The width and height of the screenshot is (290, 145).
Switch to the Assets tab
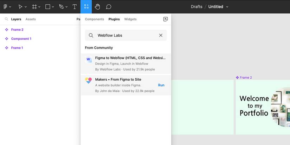[x=31, y=19]
